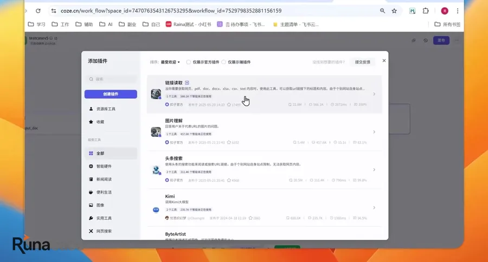The height and width of the screenshot is (262, 488).
Task: Open the green M browser extension
Action: [413, 11]
